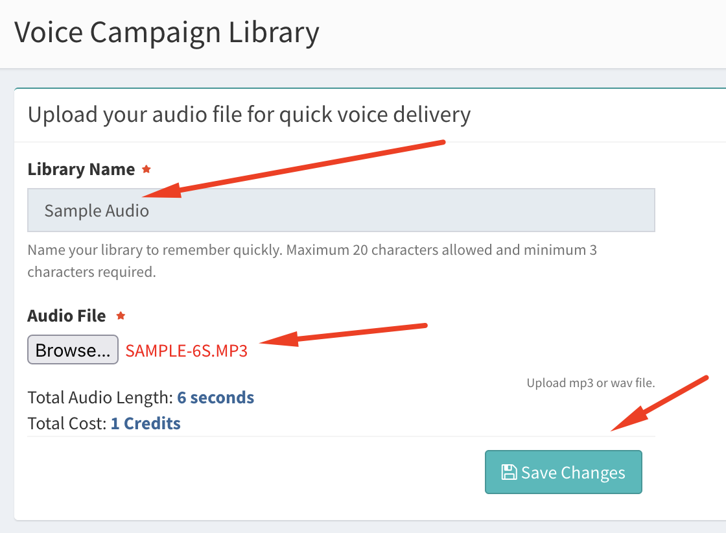726x533 pixels.
Task: Click the red arrow pointing at Sample Audio field
Action: [x=294, y=169]
